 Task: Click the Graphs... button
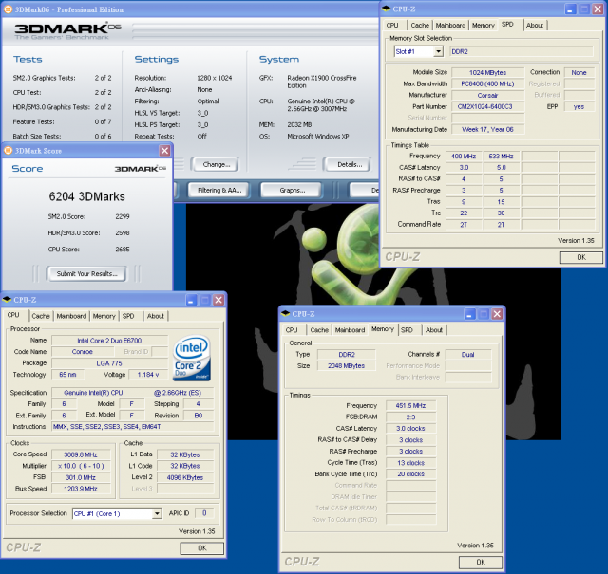click(292, 190)
